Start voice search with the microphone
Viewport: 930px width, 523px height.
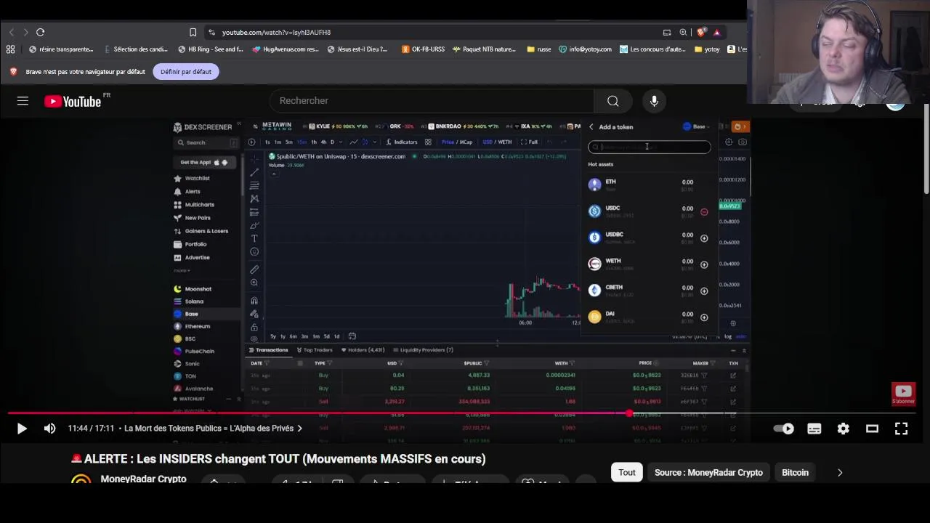pyautogui.click(x=654, y=101)
